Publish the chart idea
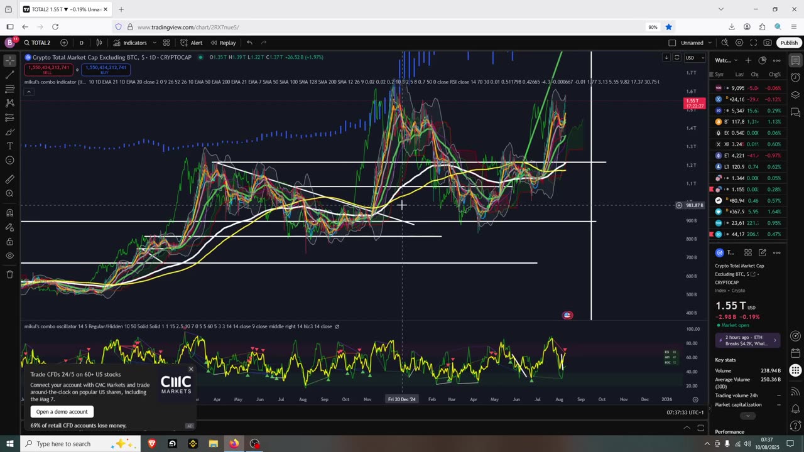Screen dimensions: 804x452 point(789,43)
